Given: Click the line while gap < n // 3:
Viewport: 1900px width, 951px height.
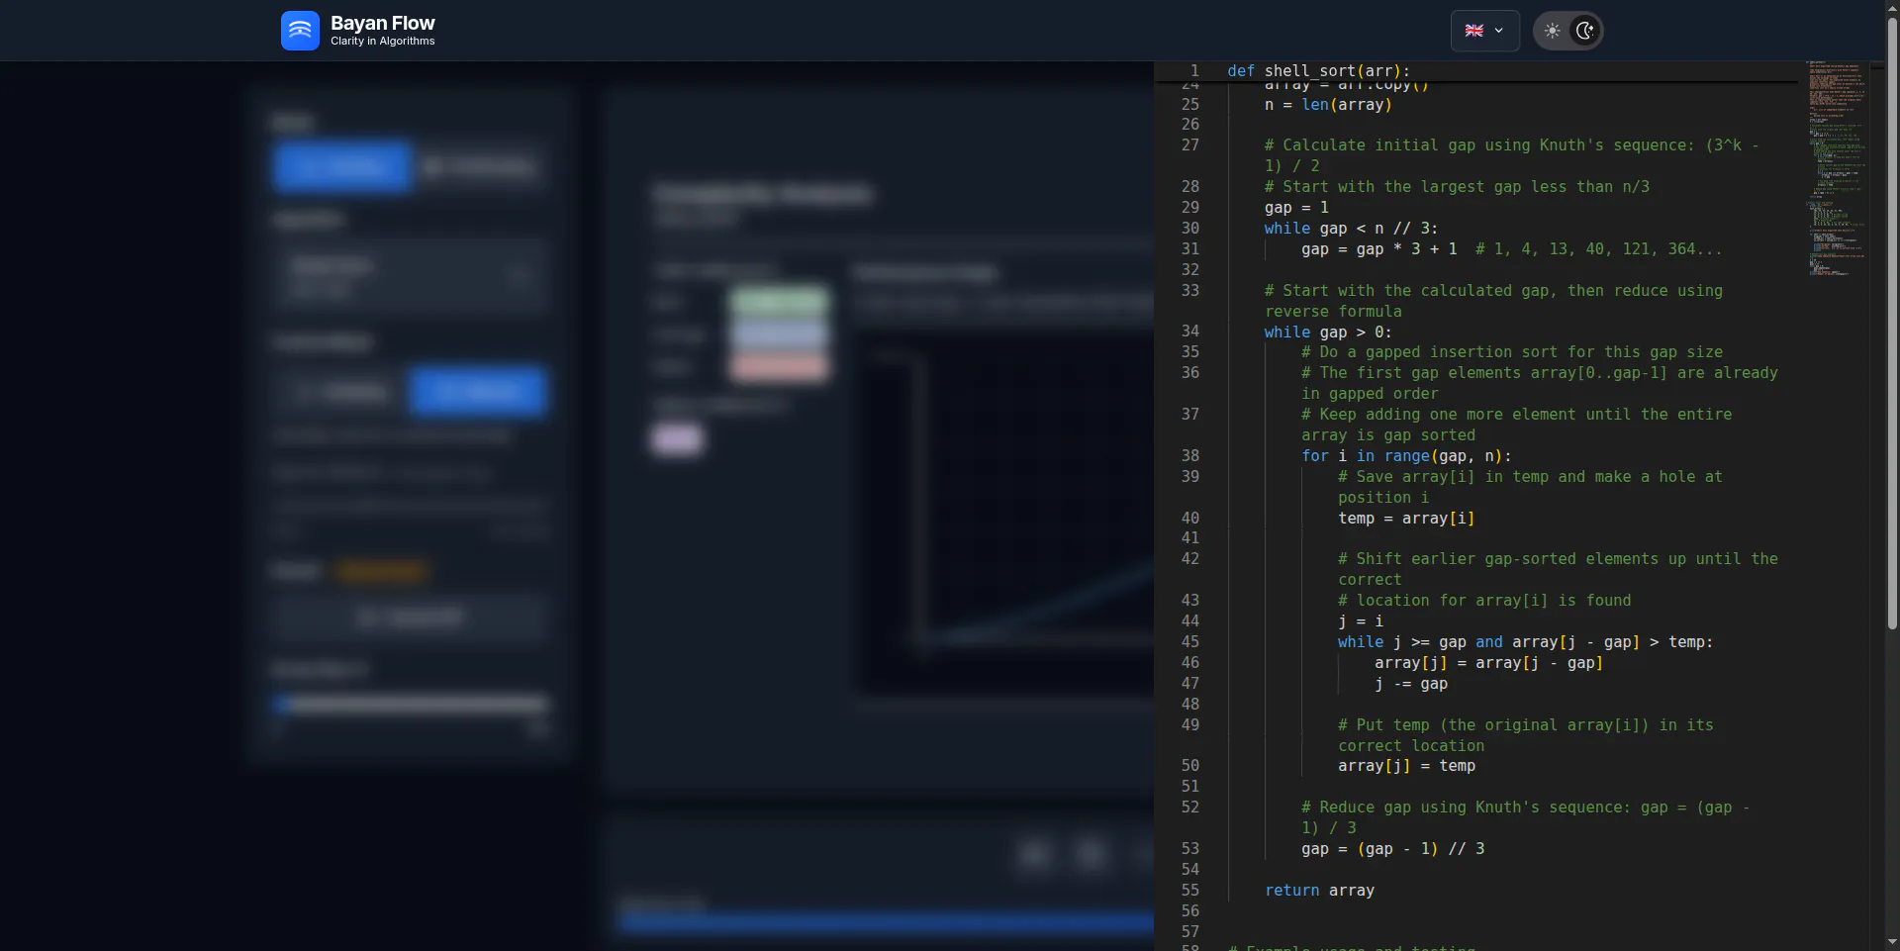Looking at the screenshot, I should coord(1351,229).
